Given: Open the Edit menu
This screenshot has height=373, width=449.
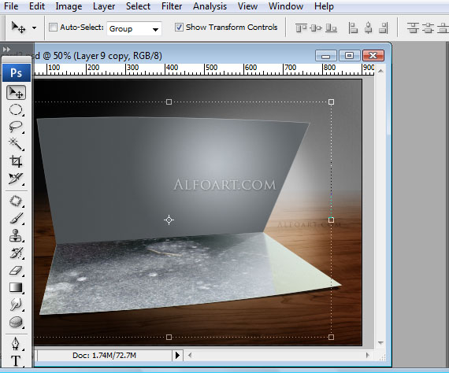Looking at the screenshot, I should [37, 6].
